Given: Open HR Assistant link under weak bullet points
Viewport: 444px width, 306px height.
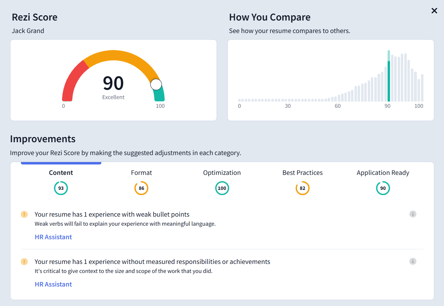Looking at the screenshot, I should pos(53,237).
